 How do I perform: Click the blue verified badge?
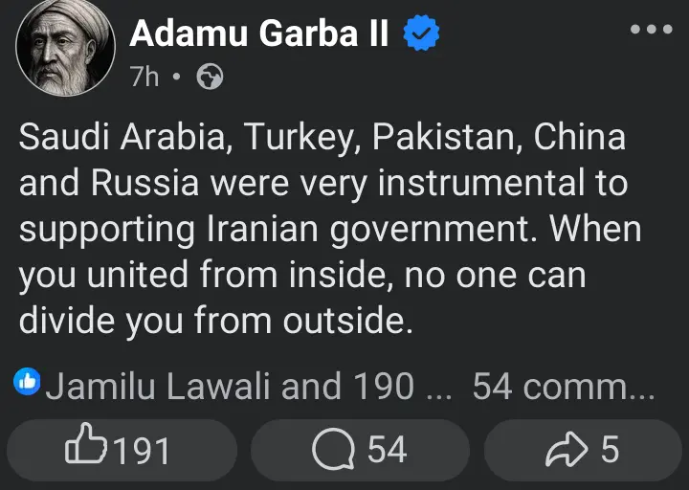tap(420, 34)
